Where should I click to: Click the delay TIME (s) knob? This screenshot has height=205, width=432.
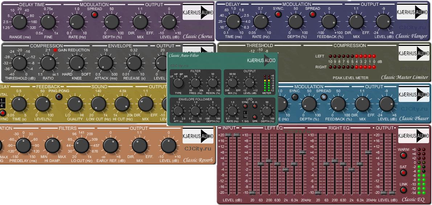point(19,104)
